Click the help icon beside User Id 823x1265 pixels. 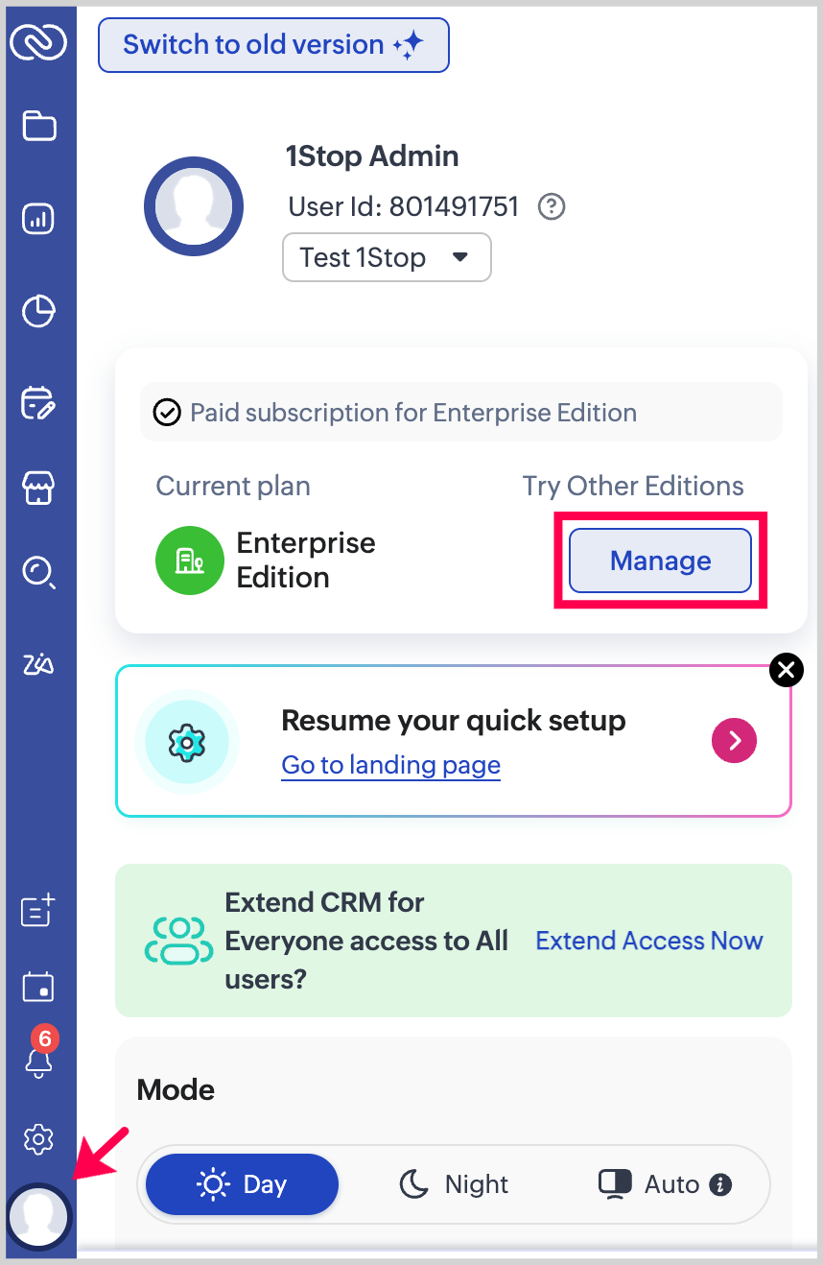click(x=551, y=206)
